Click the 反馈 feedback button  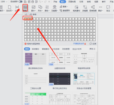[93, 44]
